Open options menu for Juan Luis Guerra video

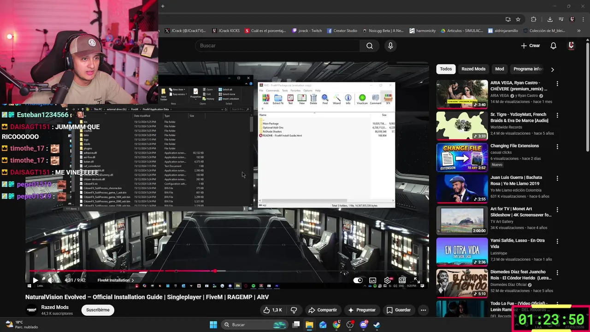(x=557, y=178)
